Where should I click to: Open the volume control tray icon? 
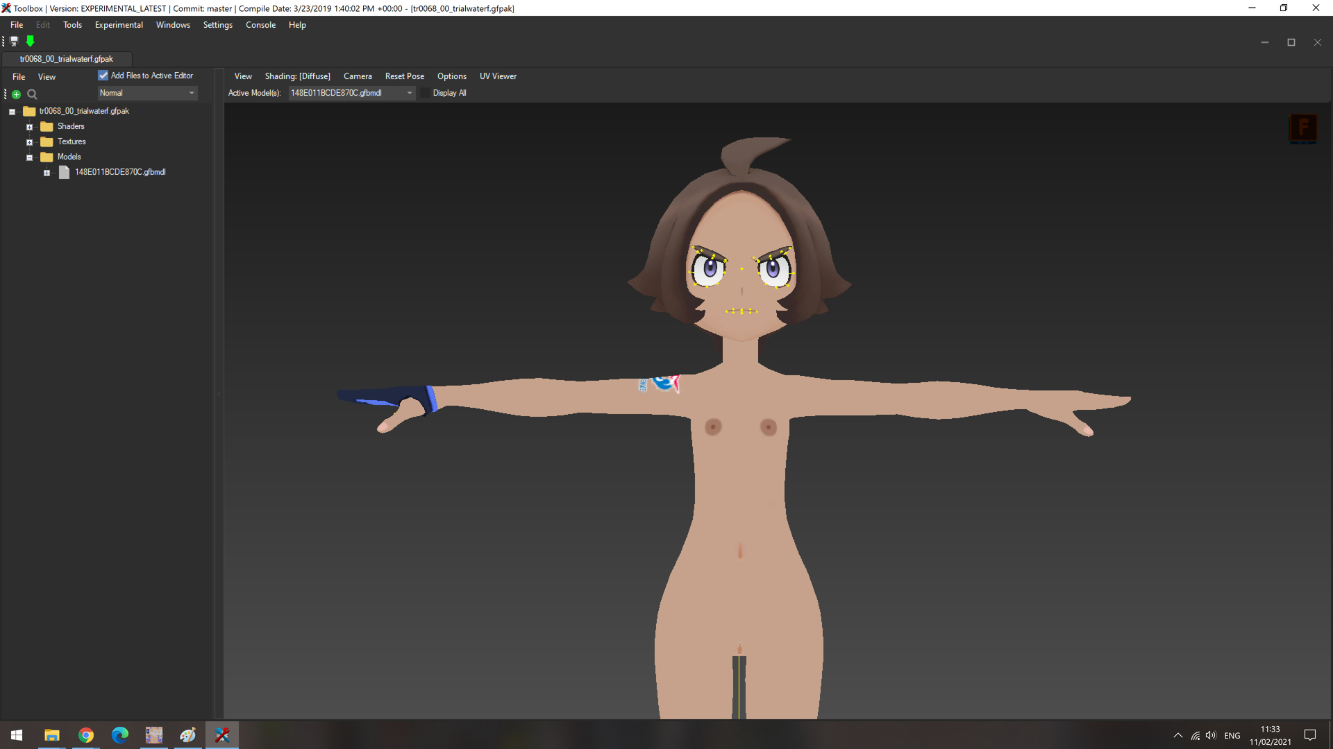pos(1212,735)
